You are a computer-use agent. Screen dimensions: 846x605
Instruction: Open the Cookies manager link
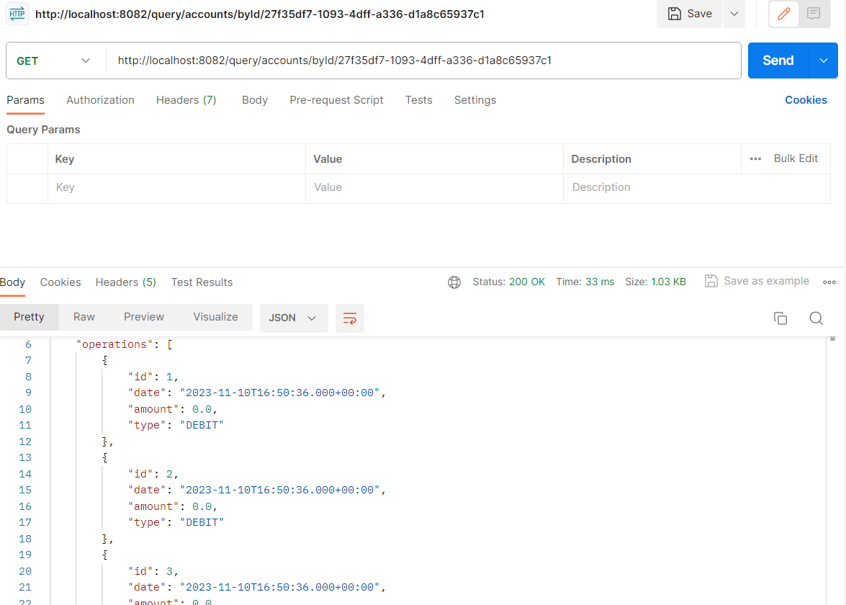coord(806,100)
